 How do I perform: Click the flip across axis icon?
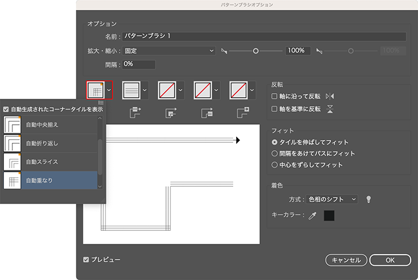(330, 109)
